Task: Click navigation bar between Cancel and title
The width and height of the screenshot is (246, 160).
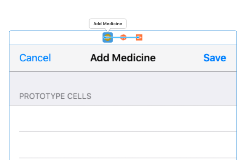Action: point(70,58)
